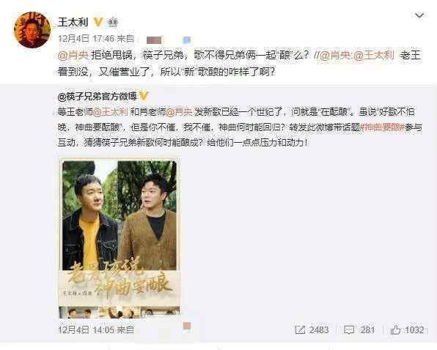View the 老兄不要急 poster image

pos(119,238)
